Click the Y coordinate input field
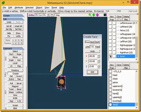The height and width of the screenshot is (112, 141). click(x=93, y=61)
